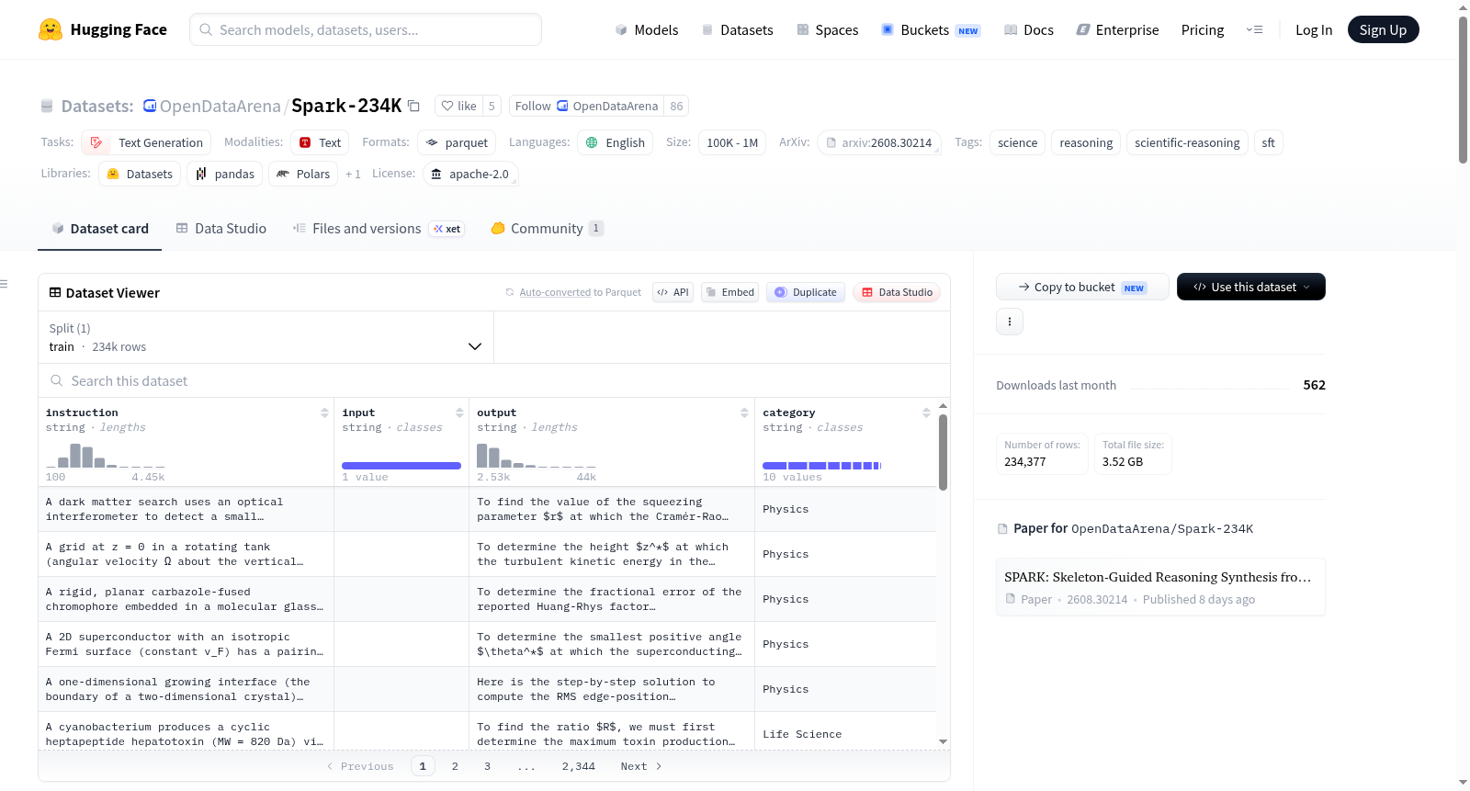Focus the Search this dataset field

click(493, 380)
